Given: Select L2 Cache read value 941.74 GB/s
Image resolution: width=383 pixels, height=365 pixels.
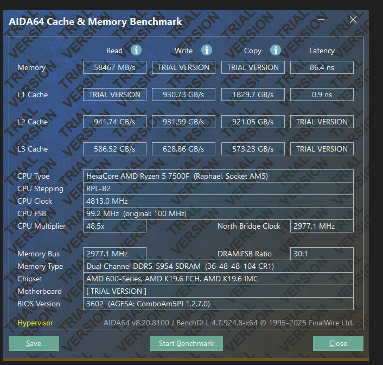Looking at the screenshot, I should [114, 122].
